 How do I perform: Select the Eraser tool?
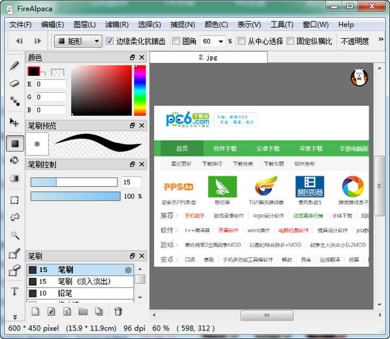click(14, 83)
